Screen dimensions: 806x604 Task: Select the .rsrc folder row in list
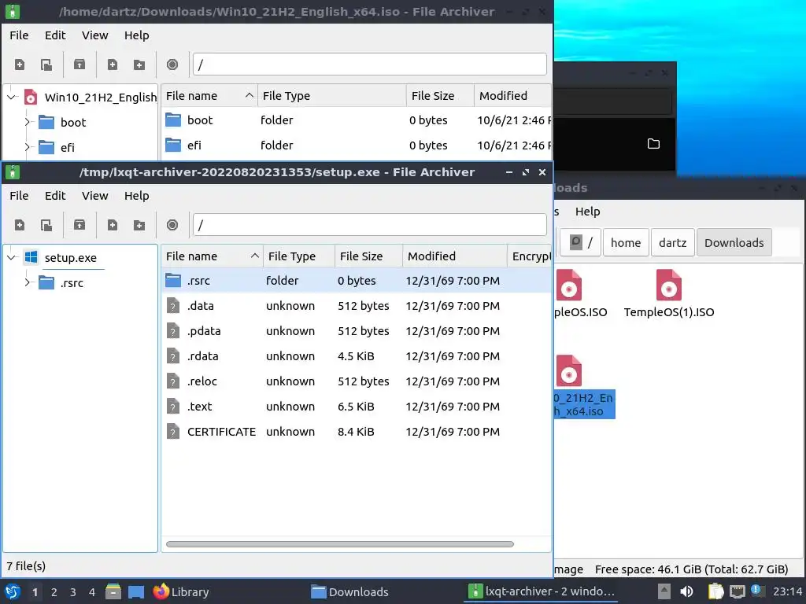[357, 281]
